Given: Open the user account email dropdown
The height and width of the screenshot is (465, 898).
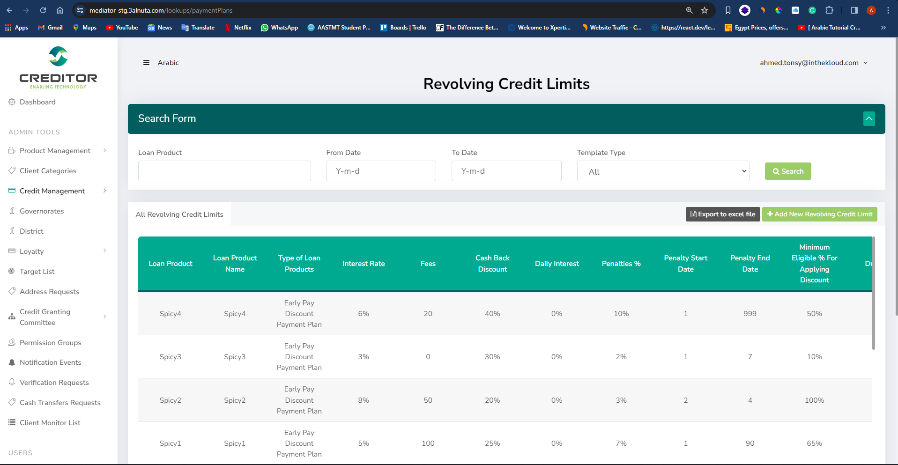Looking at the screenshot, I should 813,63.
